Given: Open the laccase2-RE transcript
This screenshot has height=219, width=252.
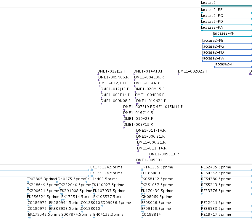Looking at the screenshot, I should click(x=212, y=10).
